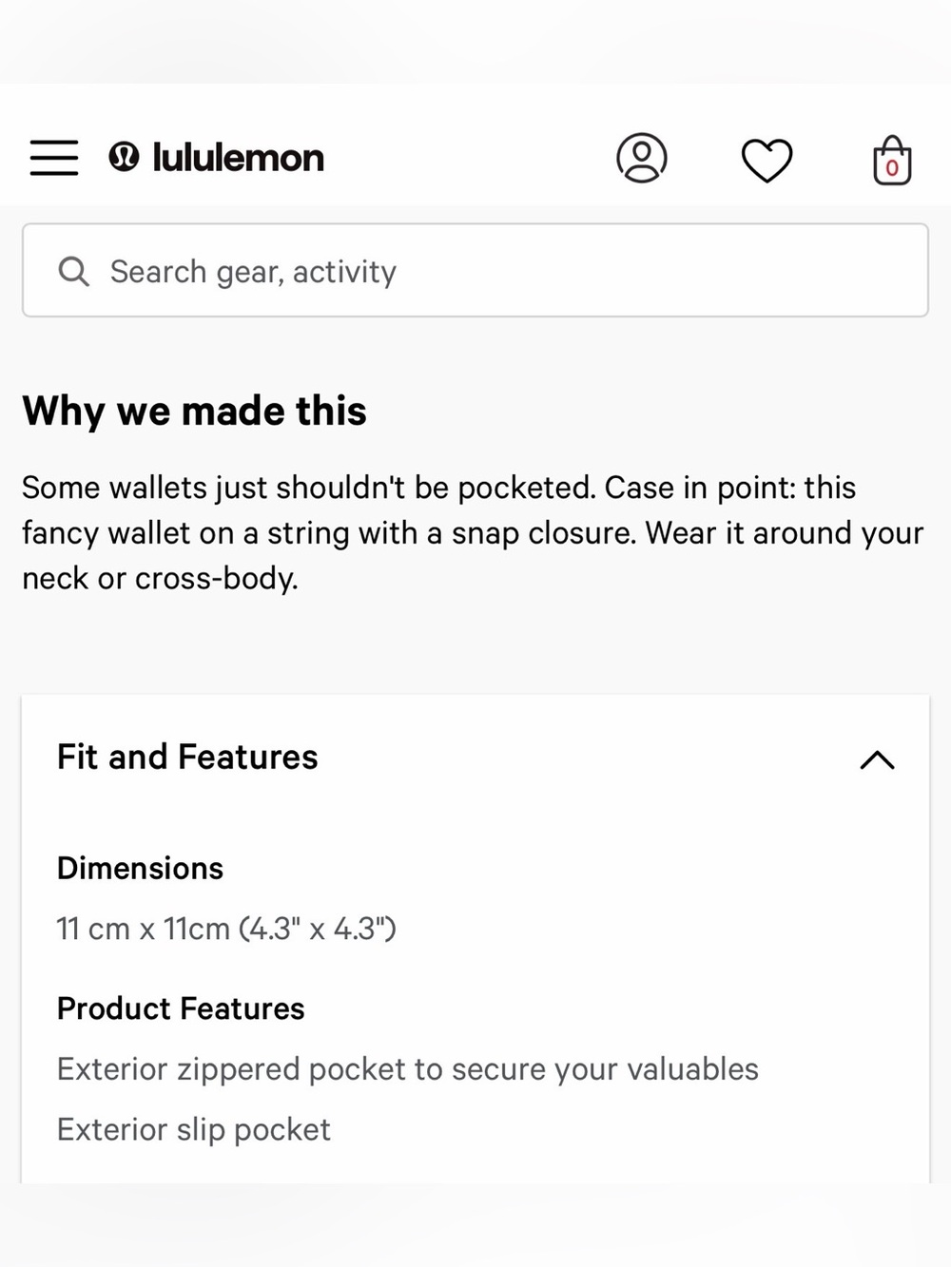Click the 11 cm x 11cm dimensions text
The image size is (951, 1267).
[x=226, y=928]
